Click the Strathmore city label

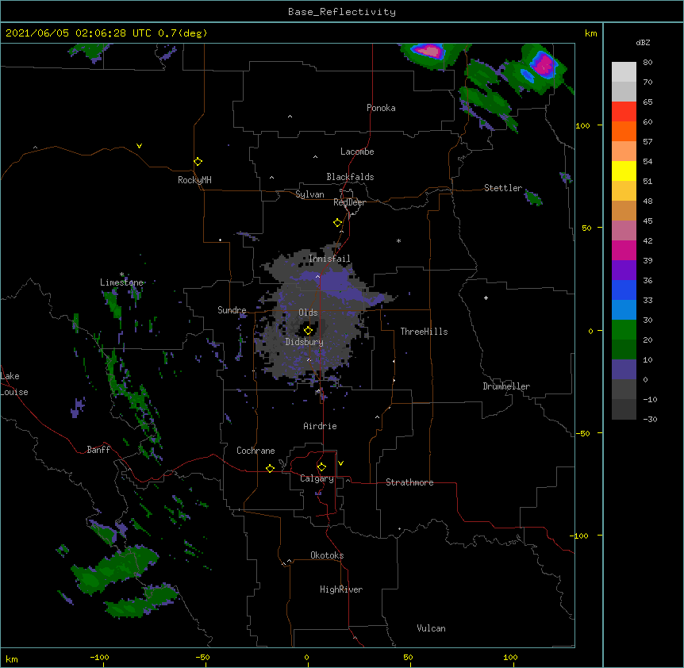tap(409, 482)
